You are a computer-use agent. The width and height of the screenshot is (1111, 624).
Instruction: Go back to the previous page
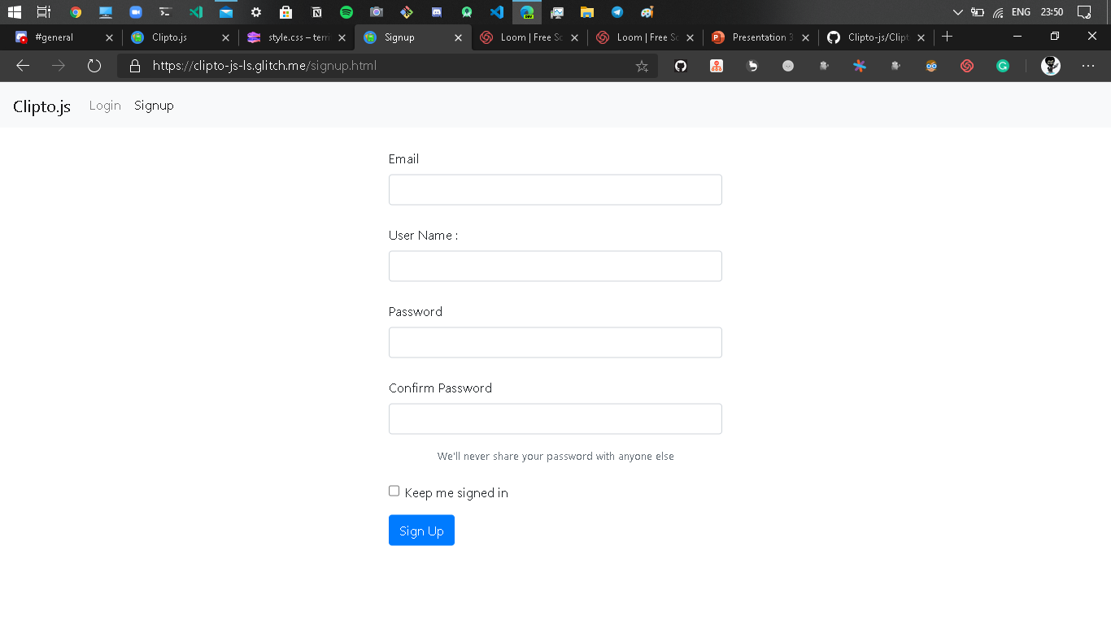(23, 66)
